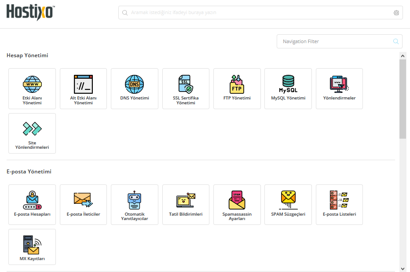Click the search settings gear icon
This screenshot has width=410, height=272.
[x=396, y=13]
